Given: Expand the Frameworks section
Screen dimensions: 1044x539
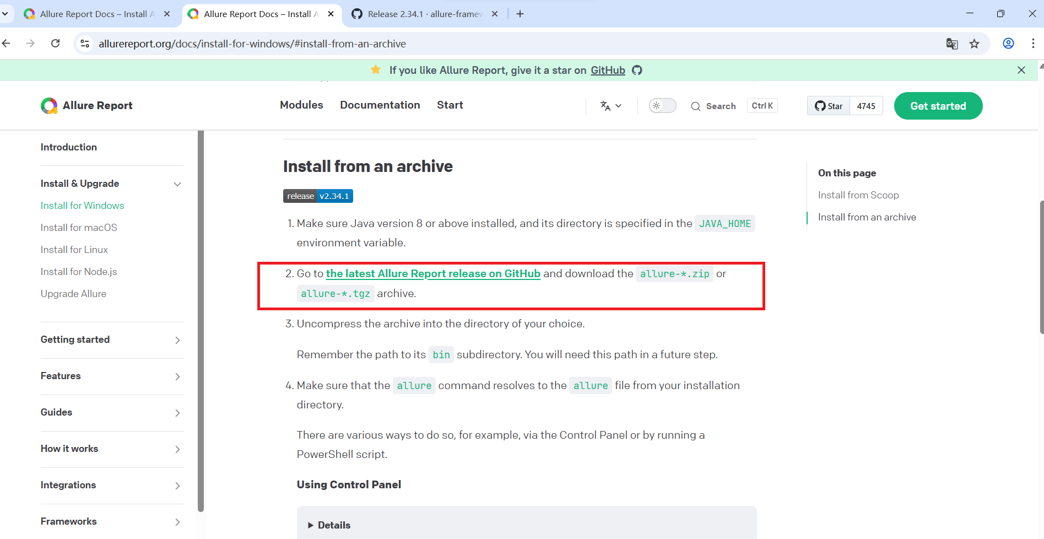Looking at the screenshot, I should point(177,522).
